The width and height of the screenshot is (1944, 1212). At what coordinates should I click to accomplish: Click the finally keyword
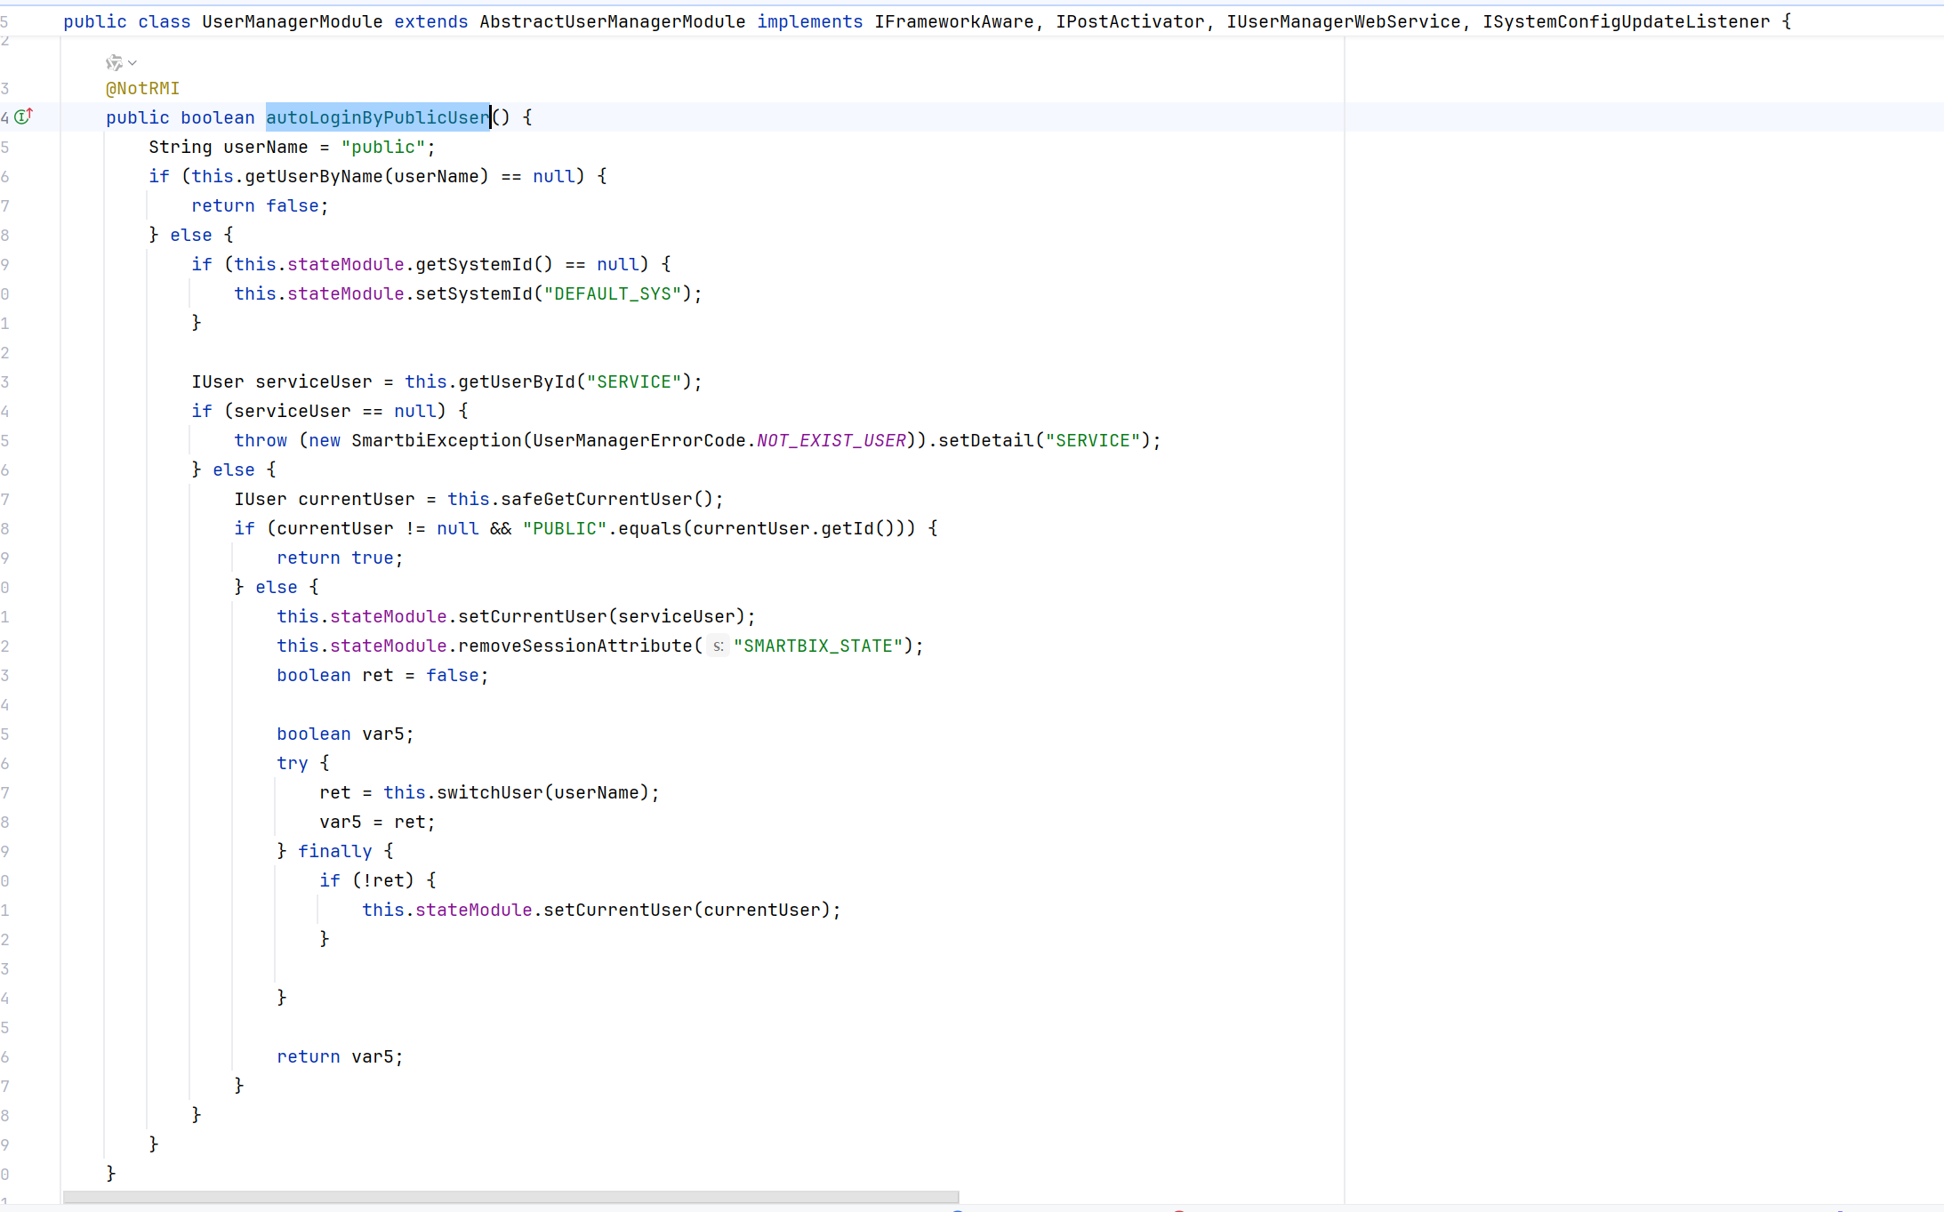coord(334,851)
